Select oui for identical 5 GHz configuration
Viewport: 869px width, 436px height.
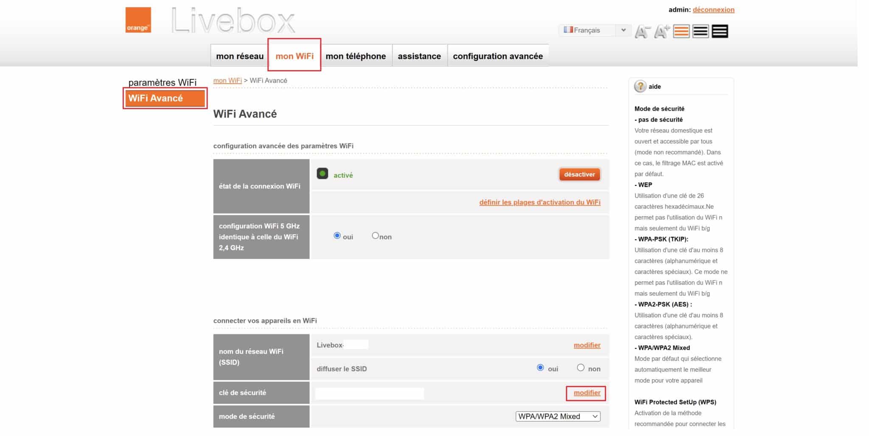(x=337, y=236)
